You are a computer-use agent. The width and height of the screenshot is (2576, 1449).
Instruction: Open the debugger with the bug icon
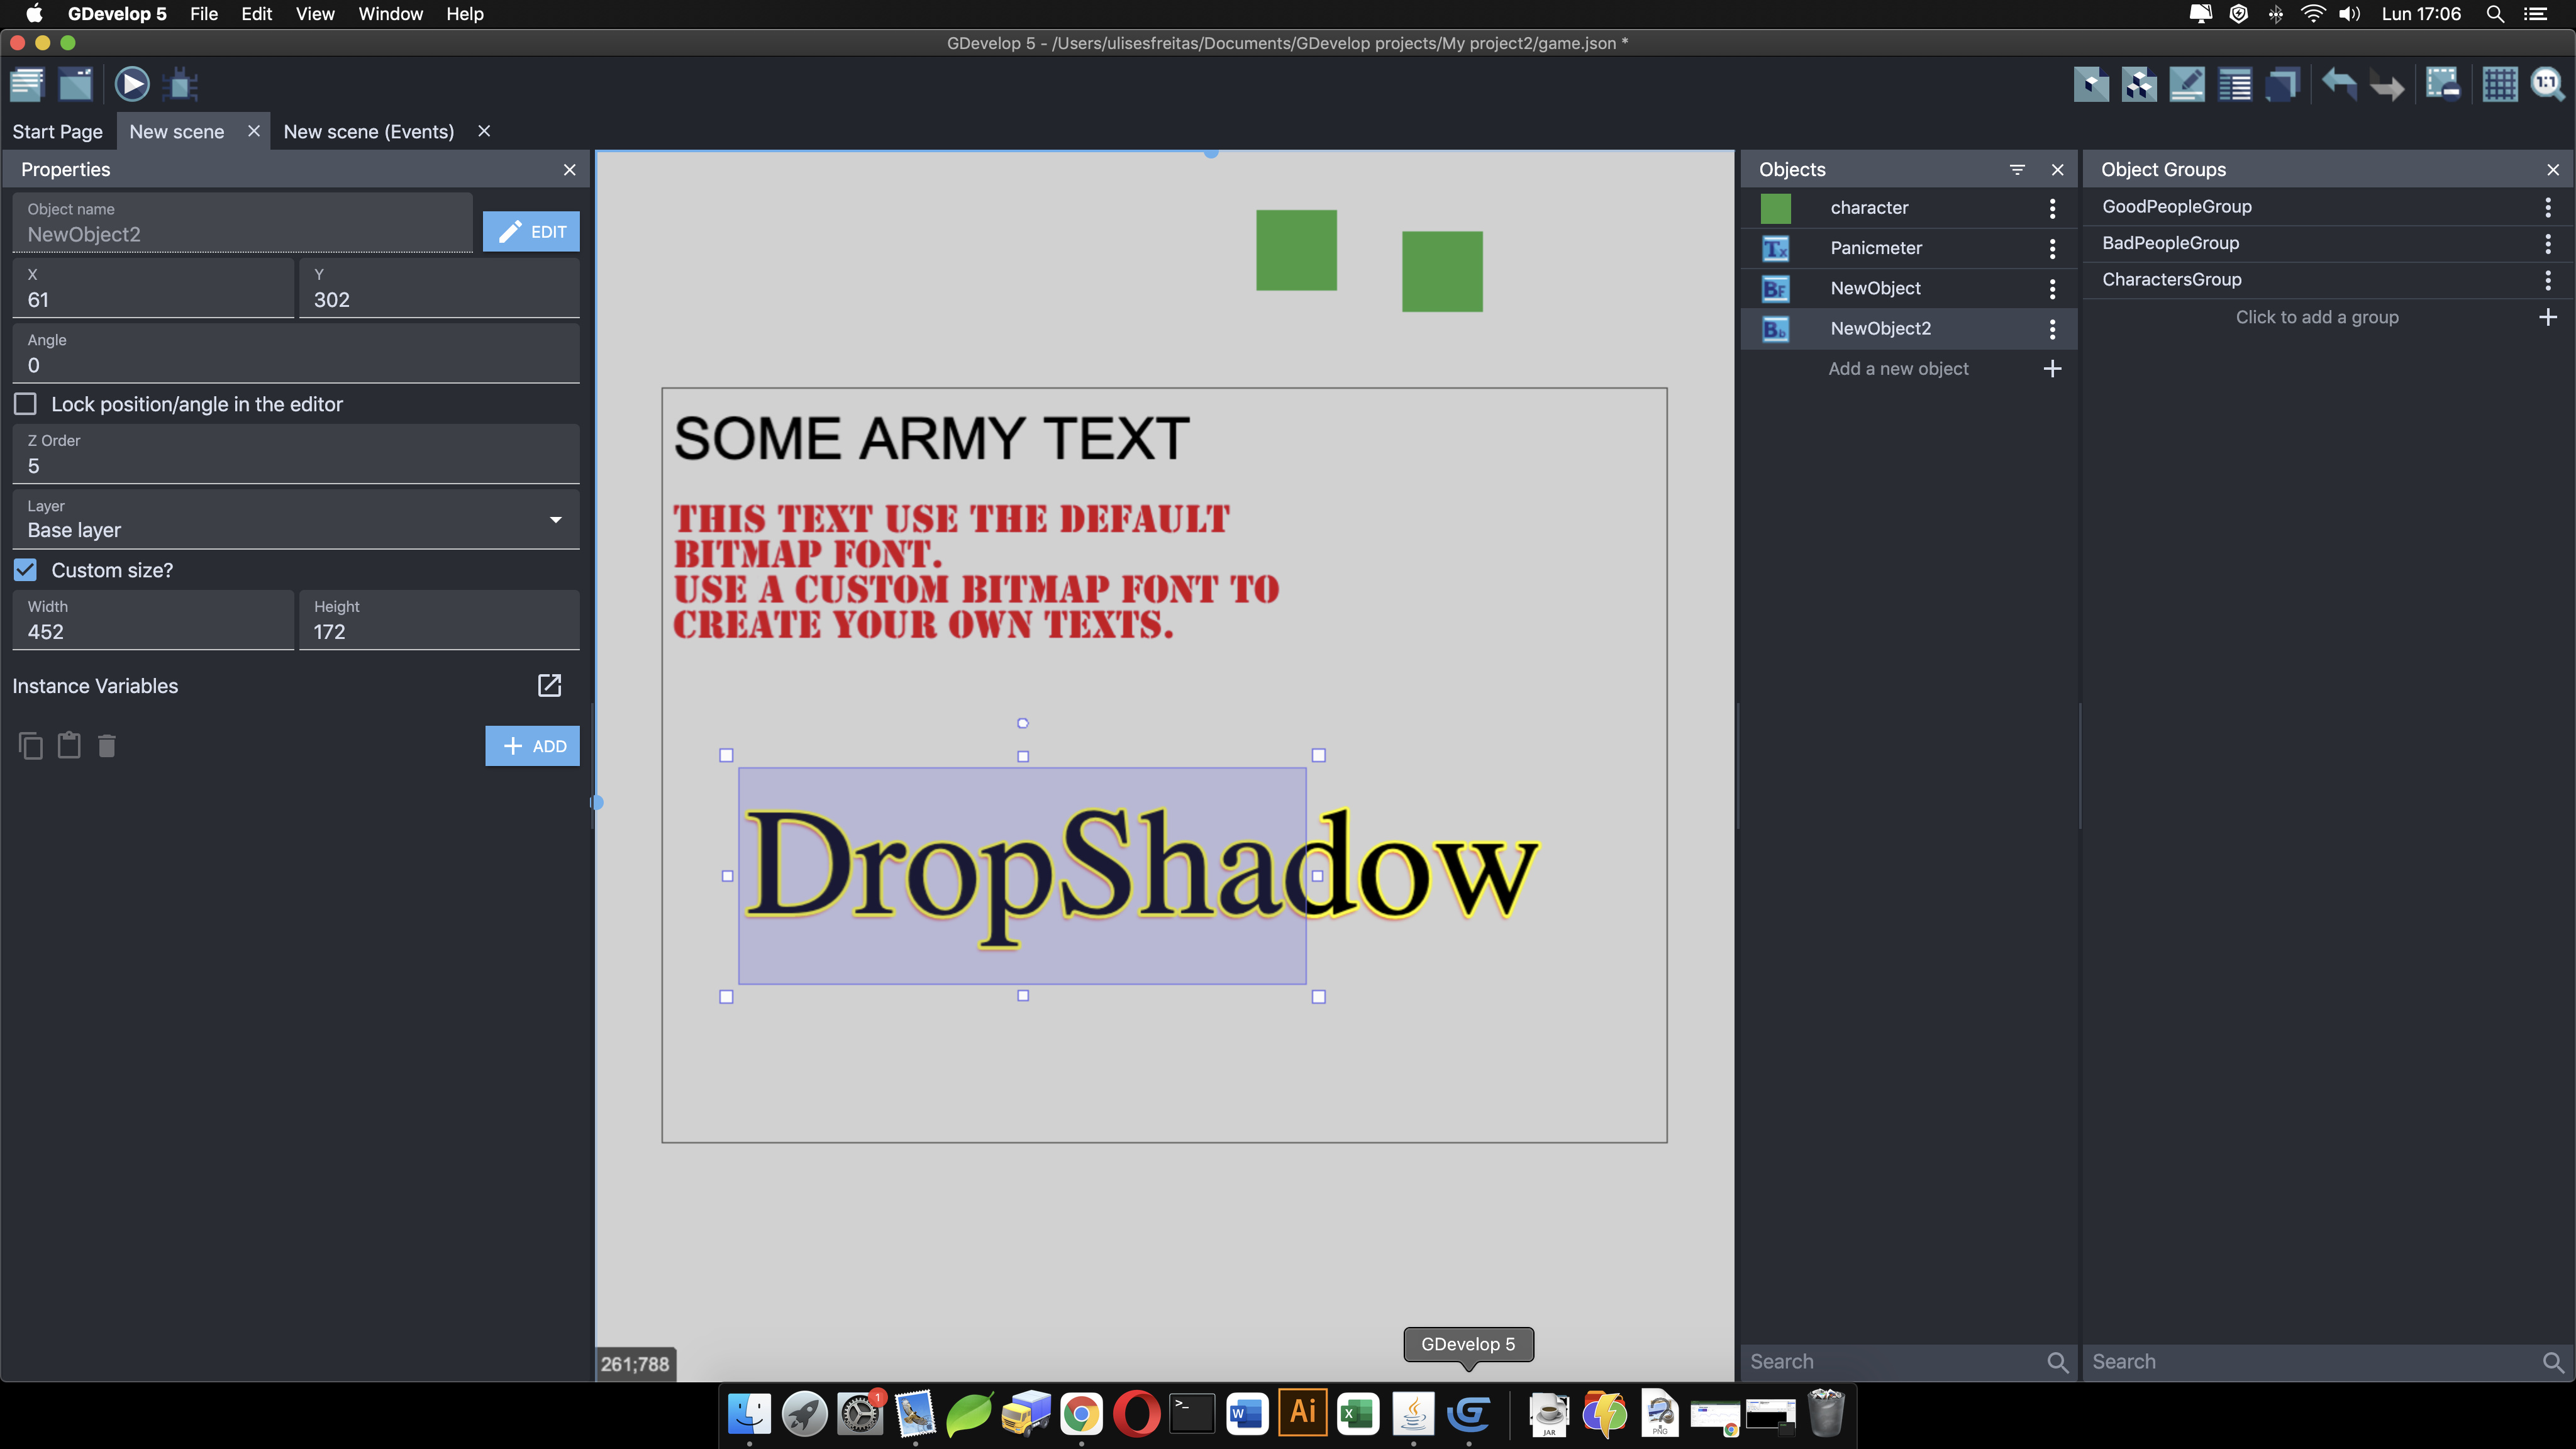(x=180, y=84)
